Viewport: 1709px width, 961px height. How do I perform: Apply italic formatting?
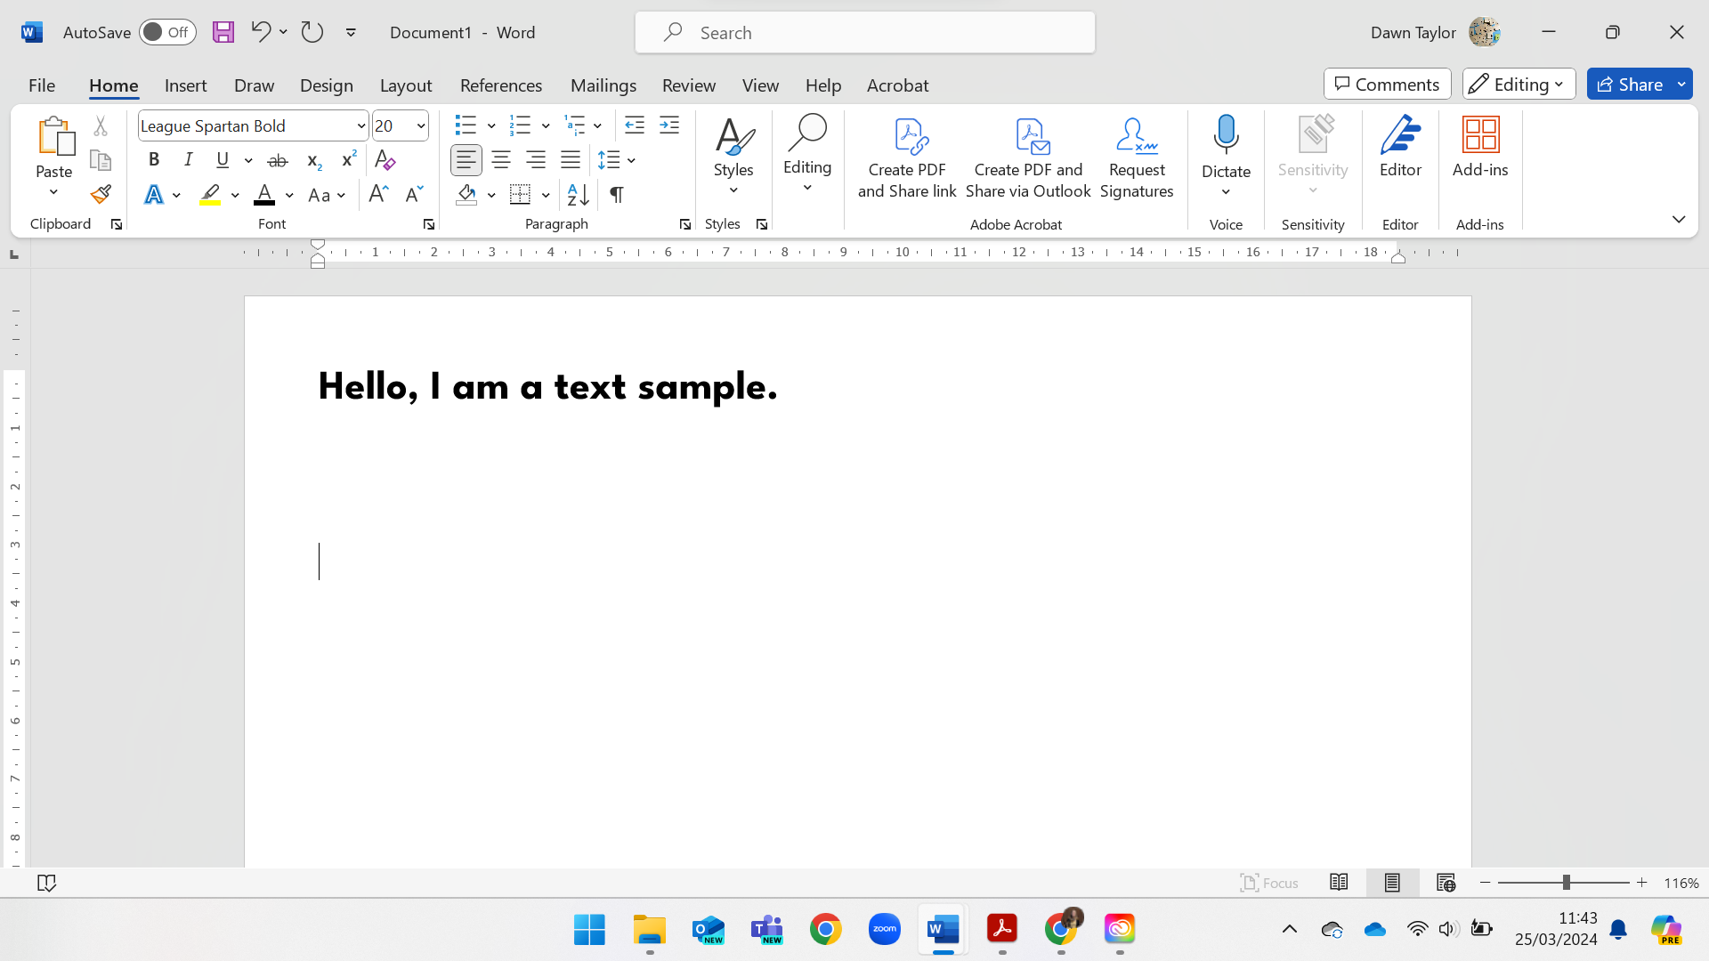pos(188,160)
